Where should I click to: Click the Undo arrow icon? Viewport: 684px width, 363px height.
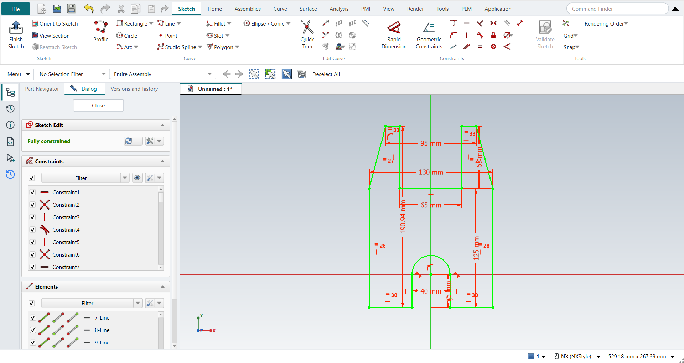pos(89,9)
